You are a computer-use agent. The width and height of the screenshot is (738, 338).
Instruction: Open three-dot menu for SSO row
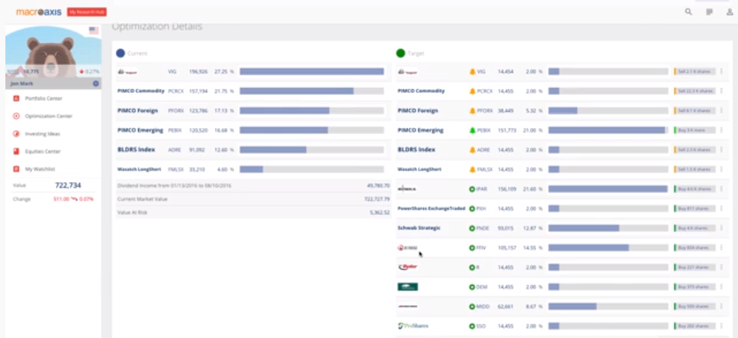(x=722, y=326)
